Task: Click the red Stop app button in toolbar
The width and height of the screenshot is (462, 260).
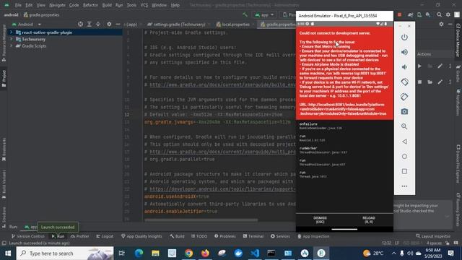Action: (x=399, y=14)
